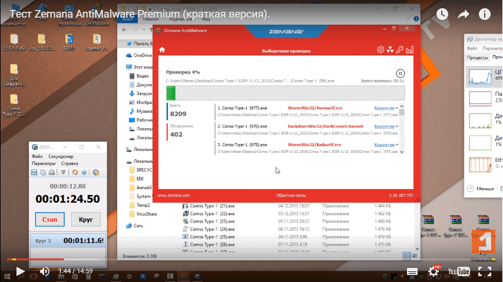Viewport: 503px width, 282px height.
Task: Click the Круг lap button
Action: click(85, 220)
